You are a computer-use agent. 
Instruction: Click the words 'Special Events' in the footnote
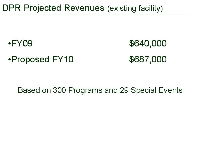click(157, 91)
